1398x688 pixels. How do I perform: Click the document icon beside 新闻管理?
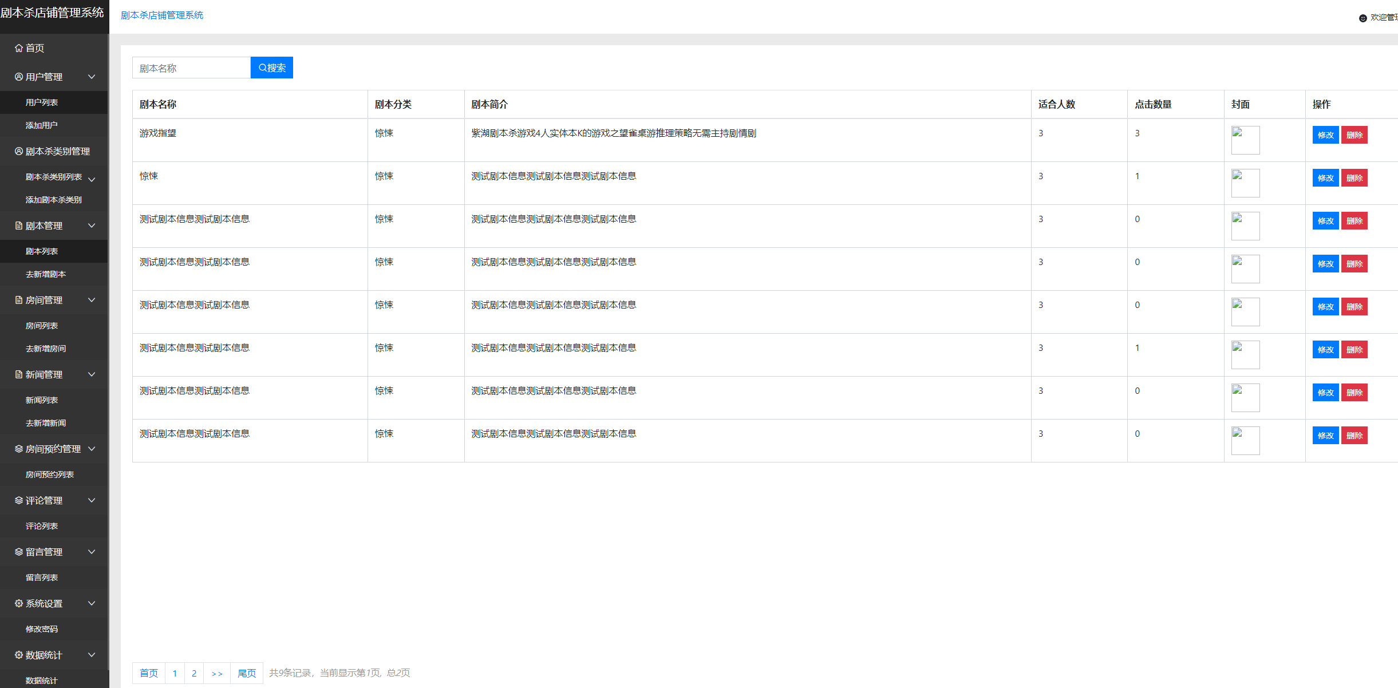pyautogui.click(x=19, y=374)
